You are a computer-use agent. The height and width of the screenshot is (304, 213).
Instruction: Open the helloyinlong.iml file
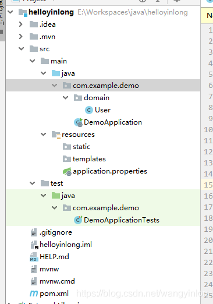click(x=66, y=245)
